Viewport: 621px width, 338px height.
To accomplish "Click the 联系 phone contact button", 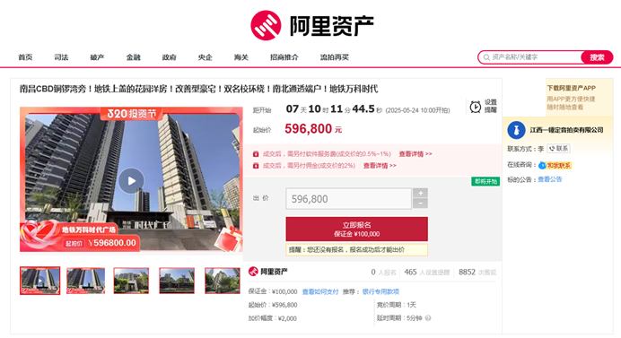I will [x=558, y=149].
